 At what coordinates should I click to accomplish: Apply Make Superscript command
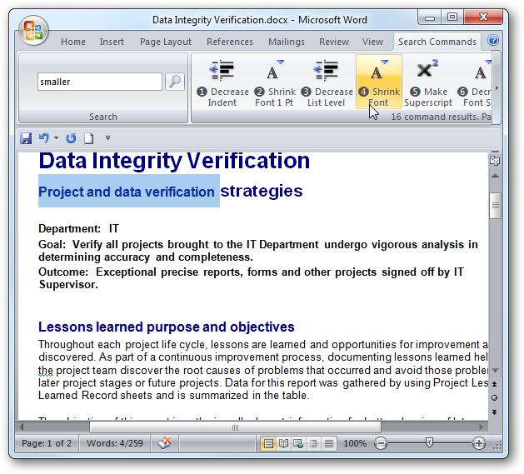tap(428, 82)
